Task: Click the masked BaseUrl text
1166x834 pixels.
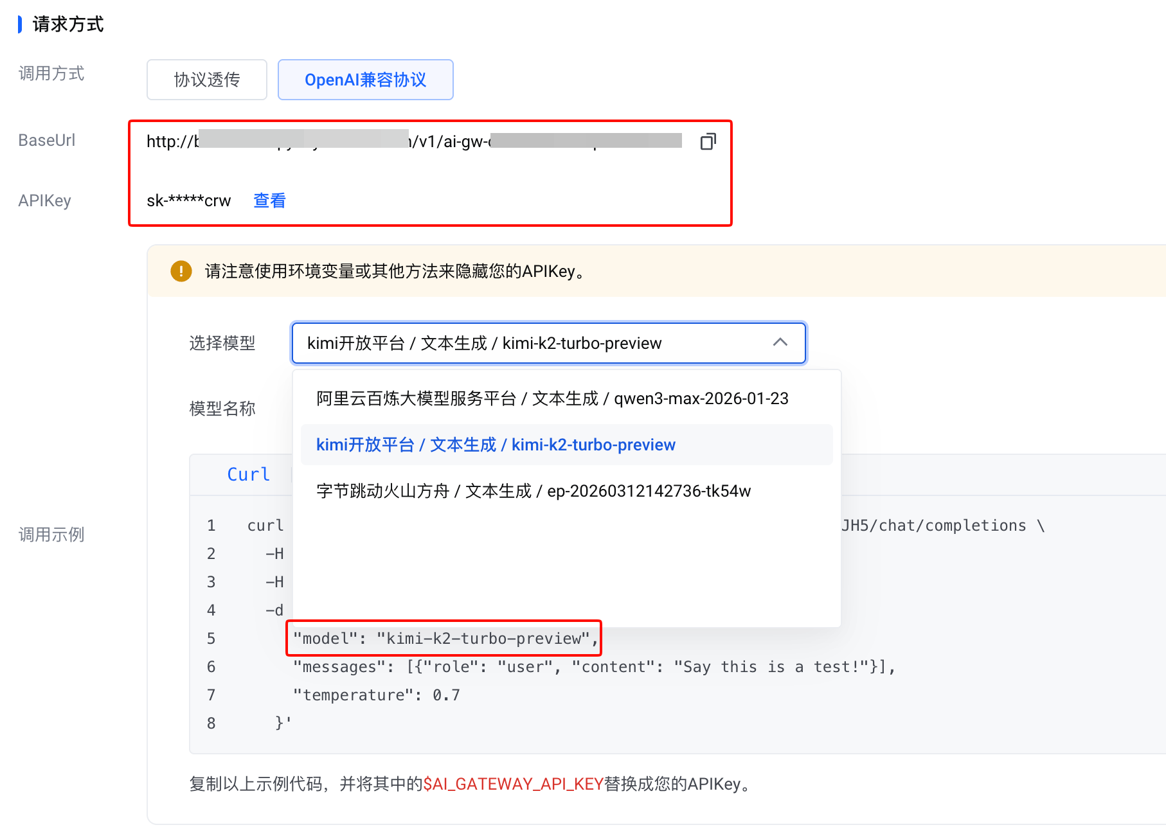Action: pyautogui.click(x=414, y=141)
